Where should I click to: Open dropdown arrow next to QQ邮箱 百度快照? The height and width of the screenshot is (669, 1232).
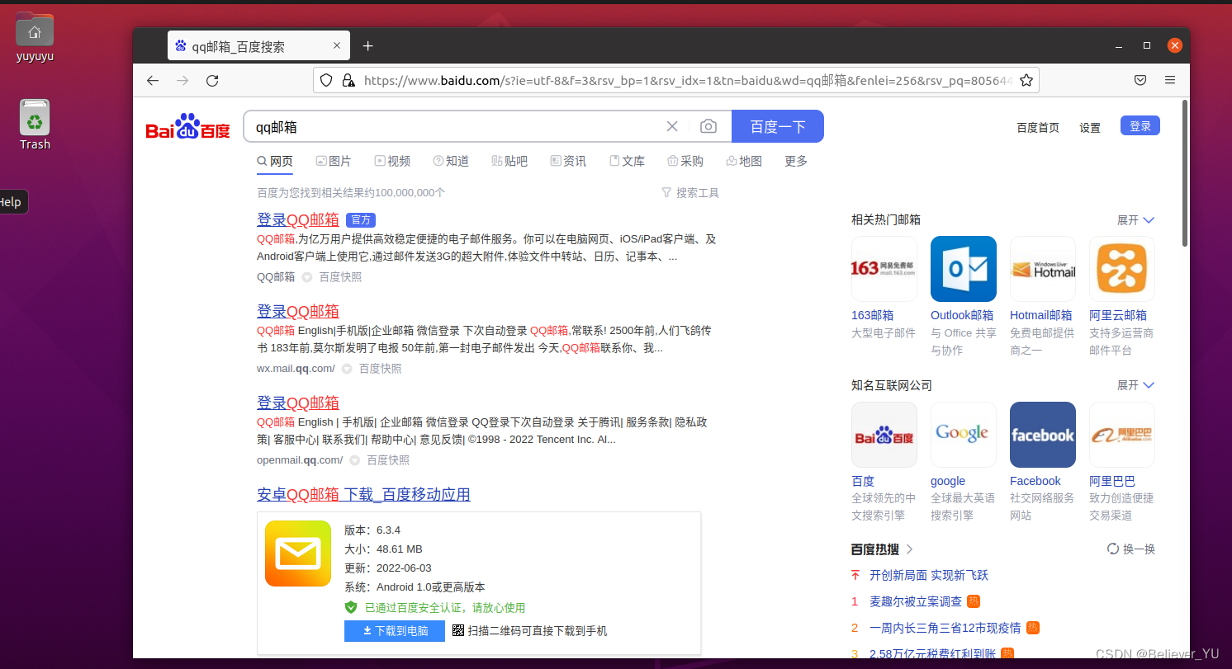[x=307, y=277]
